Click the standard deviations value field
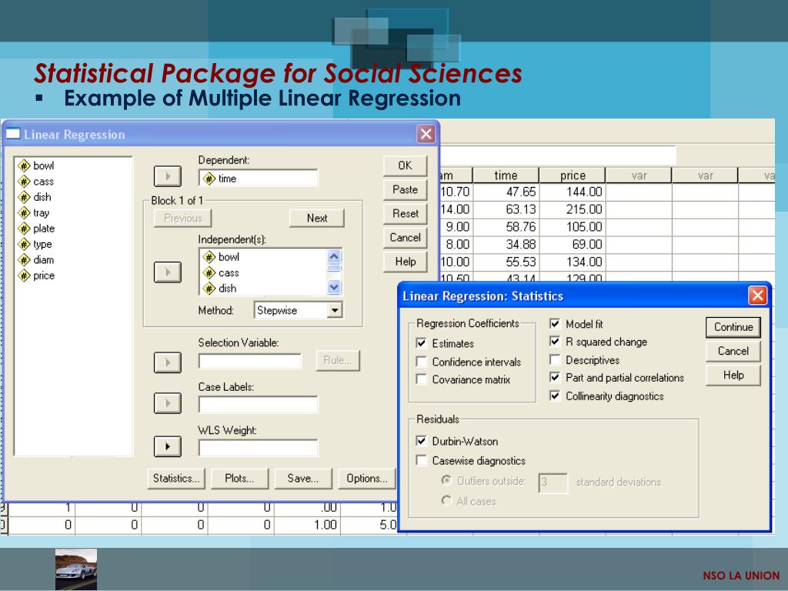 pos(553,483)
